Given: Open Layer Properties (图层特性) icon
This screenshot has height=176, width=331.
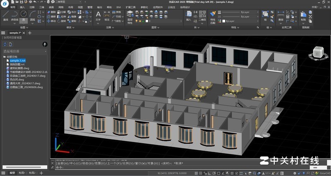Looking at the screenshot, I should click(130, 15).
